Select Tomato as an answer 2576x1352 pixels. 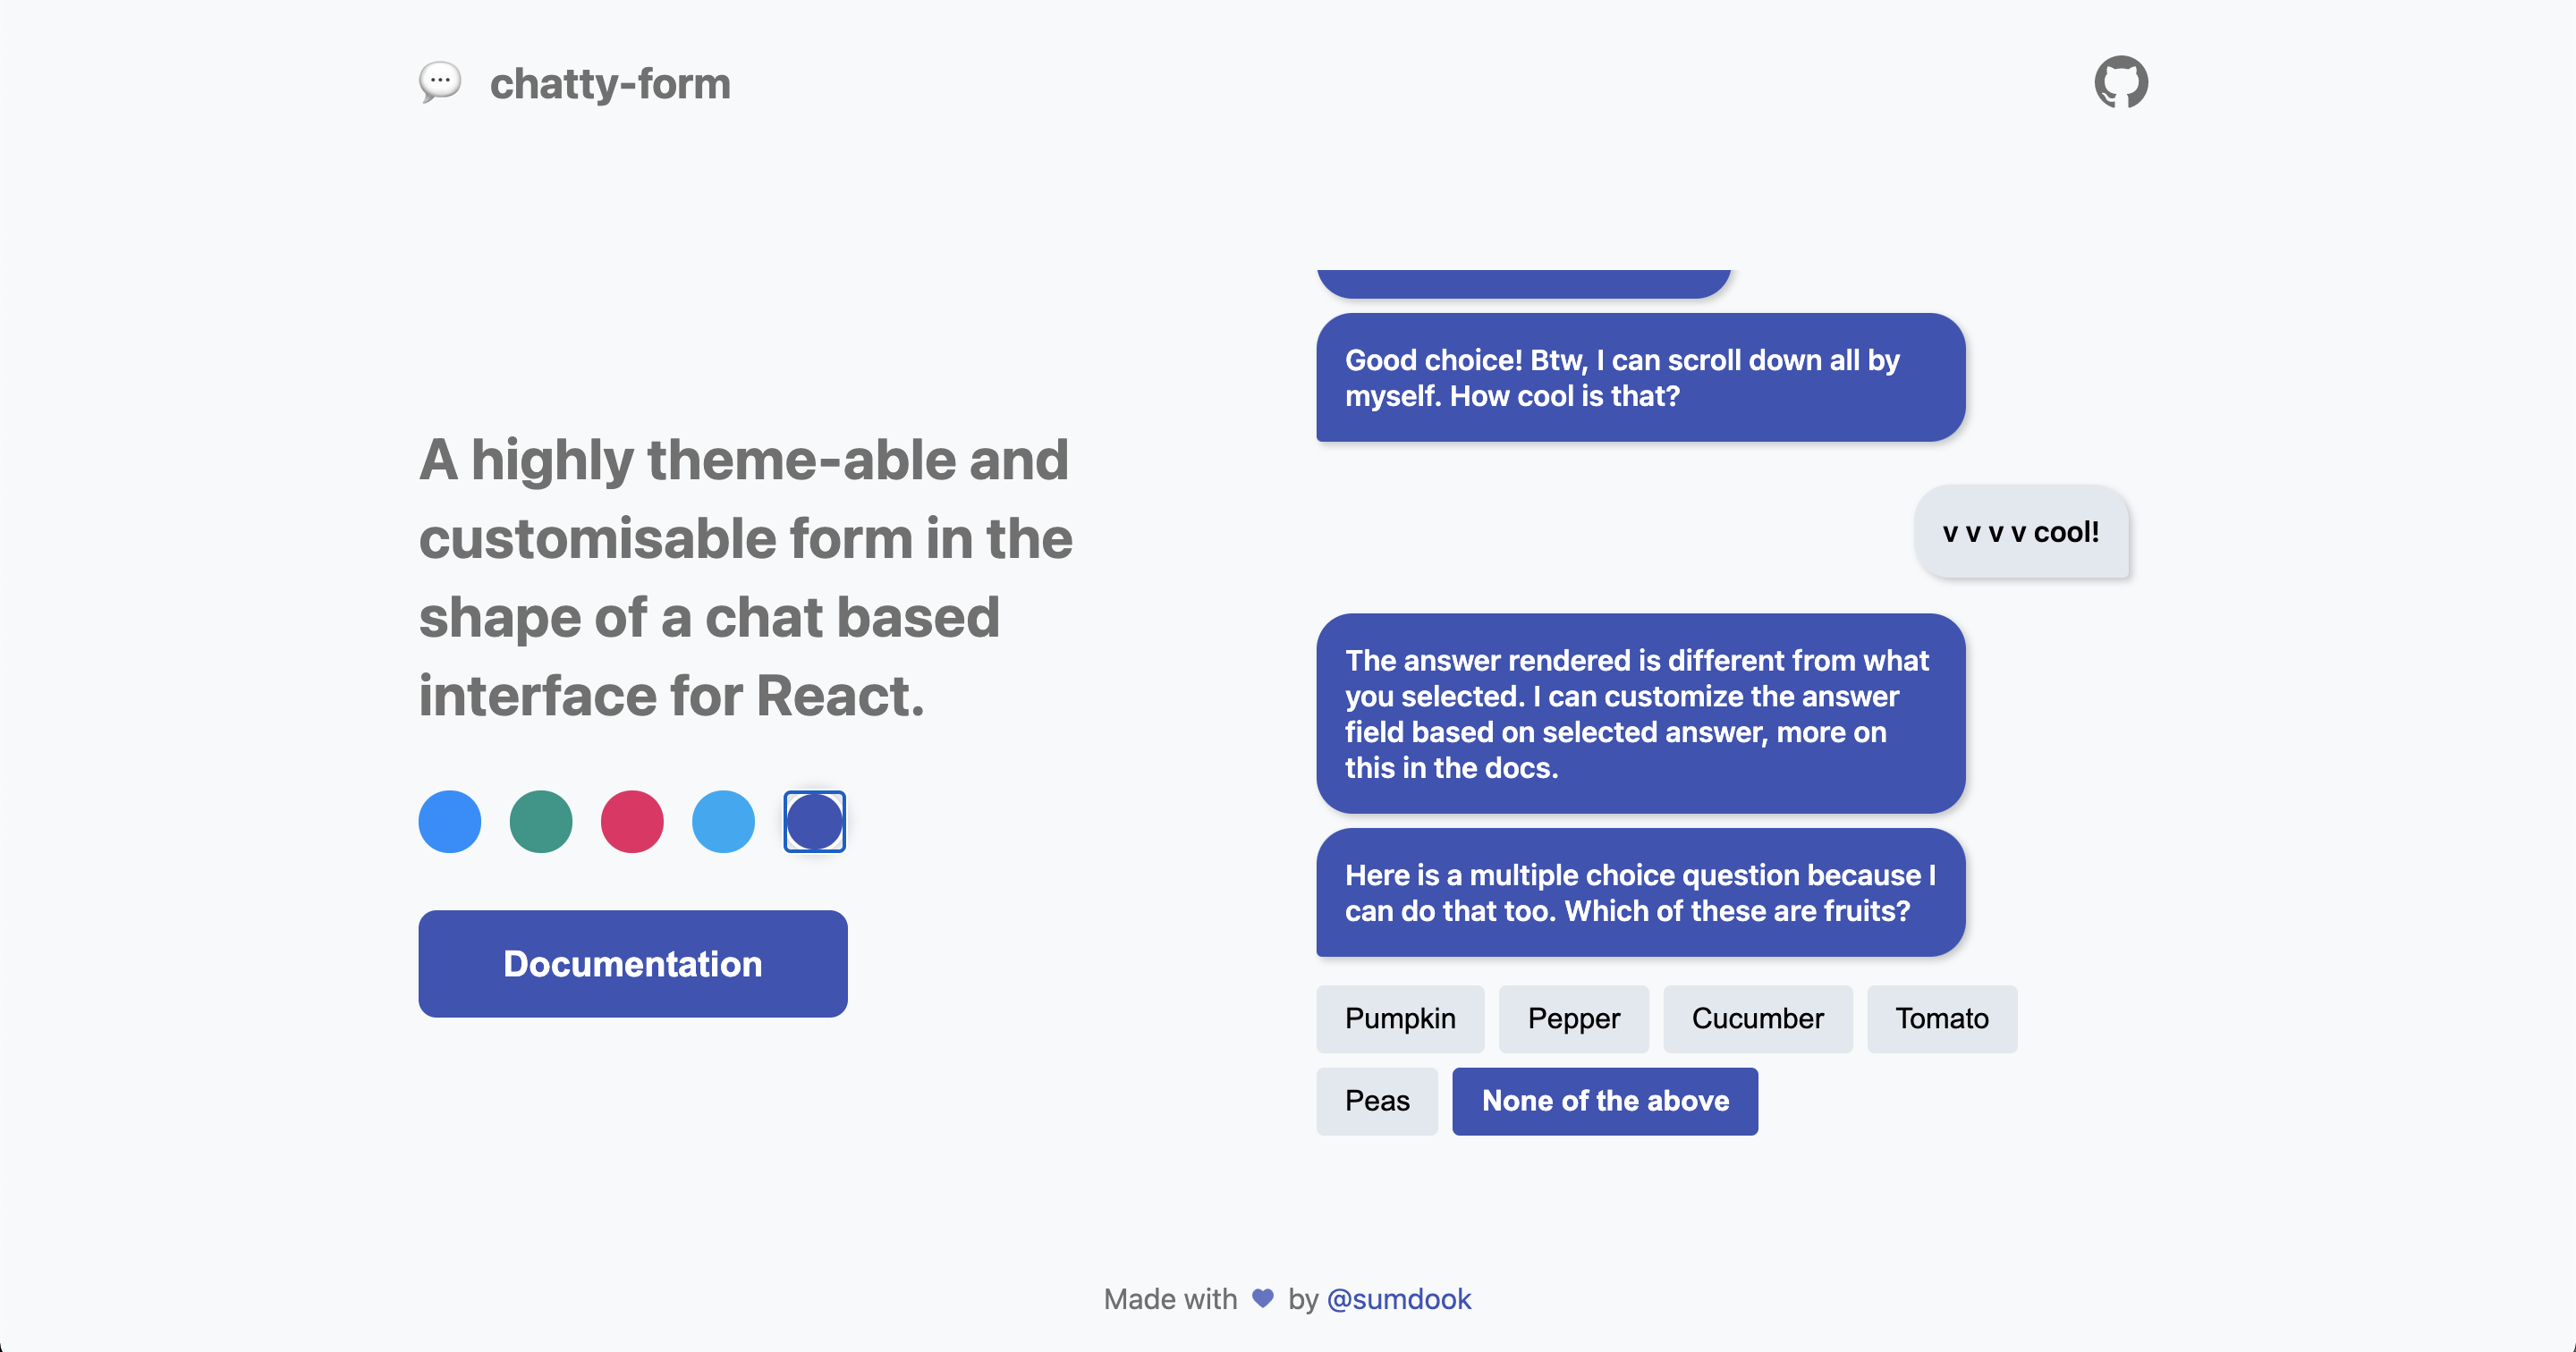click(x=1942, y=1019)
